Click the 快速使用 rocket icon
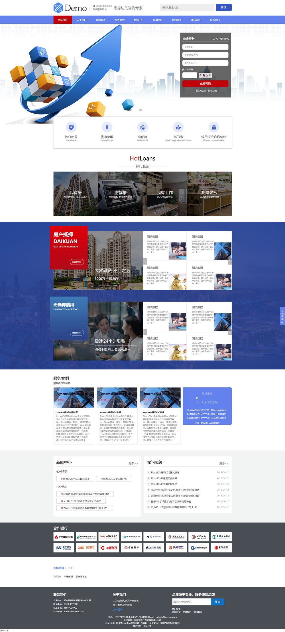 pyautogui.click(x=107, y=127)
